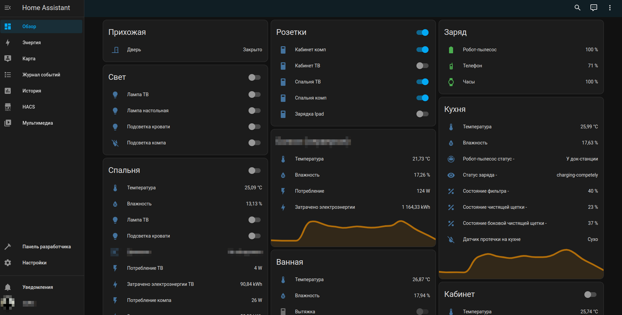Image resolution: width=622 pixels, height=315 pixels.
Task: Turn on Лампа ТВ in the Свет card
Action: pos(255,94)
